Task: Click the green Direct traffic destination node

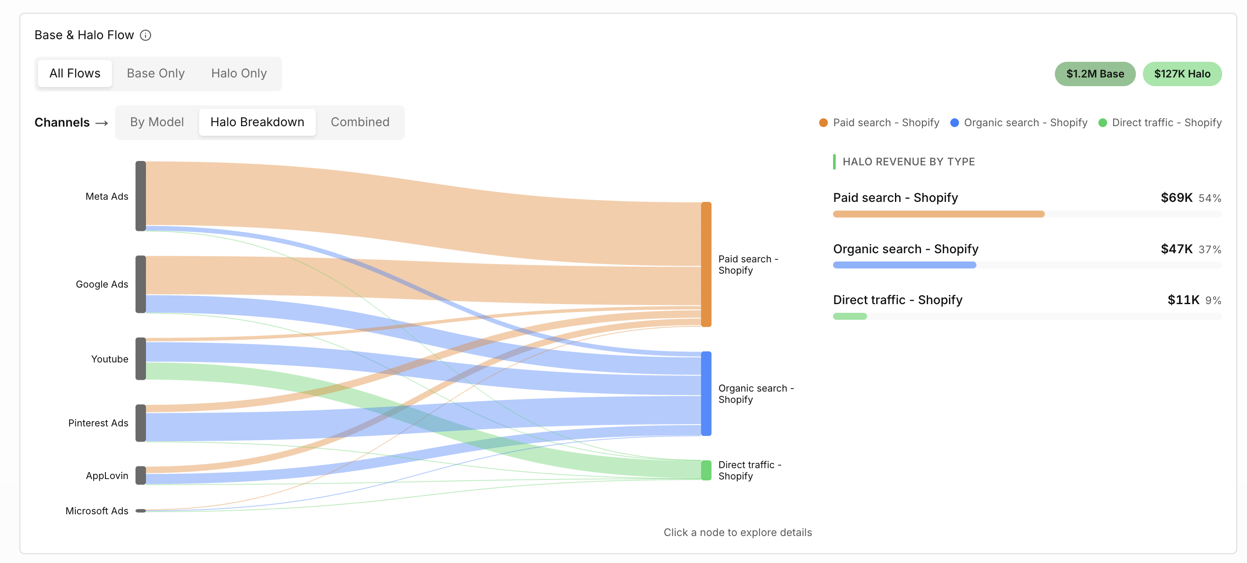Action: [706, 470]
